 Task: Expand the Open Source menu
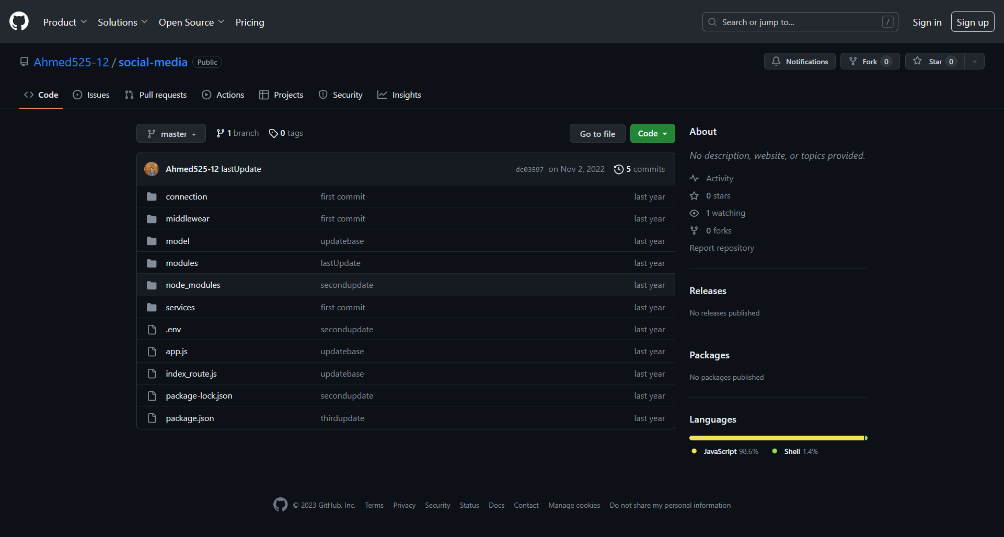pyautogui.click(x=191, y=22)
